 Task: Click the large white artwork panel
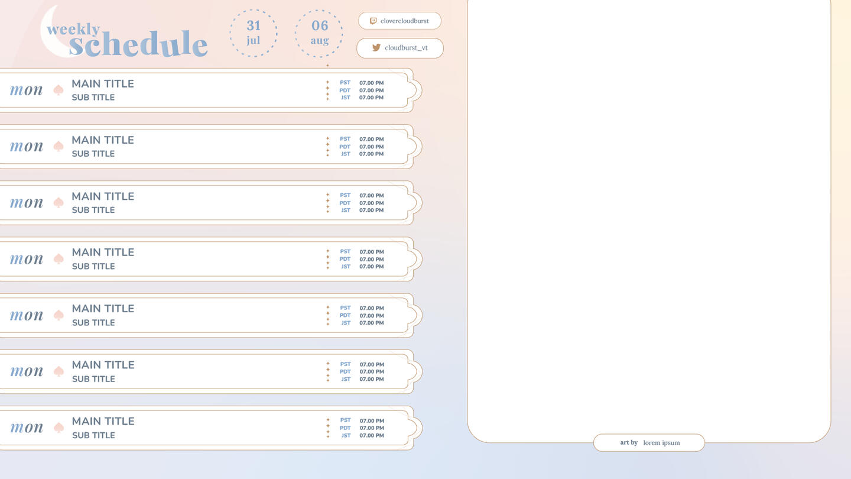pos(649,219)
